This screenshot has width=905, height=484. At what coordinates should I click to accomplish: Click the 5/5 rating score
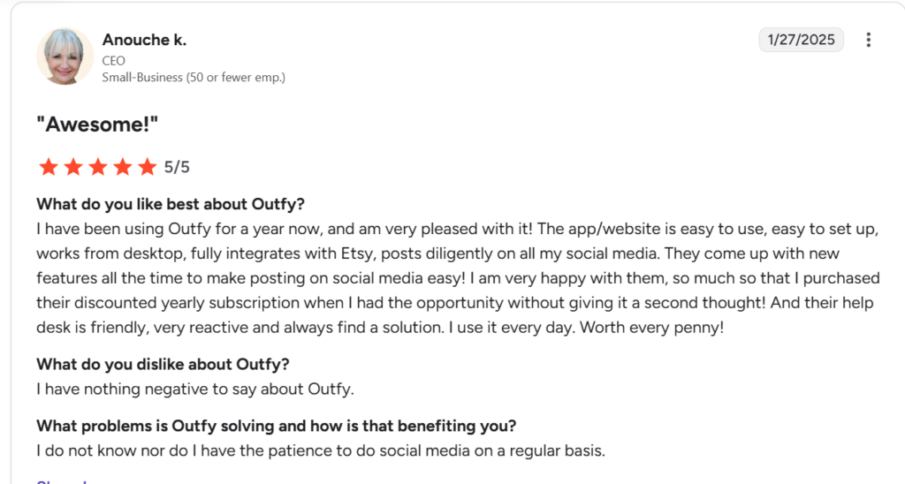177,167
